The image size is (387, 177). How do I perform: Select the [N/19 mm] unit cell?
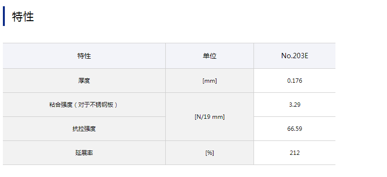click(x=210, y=117)
